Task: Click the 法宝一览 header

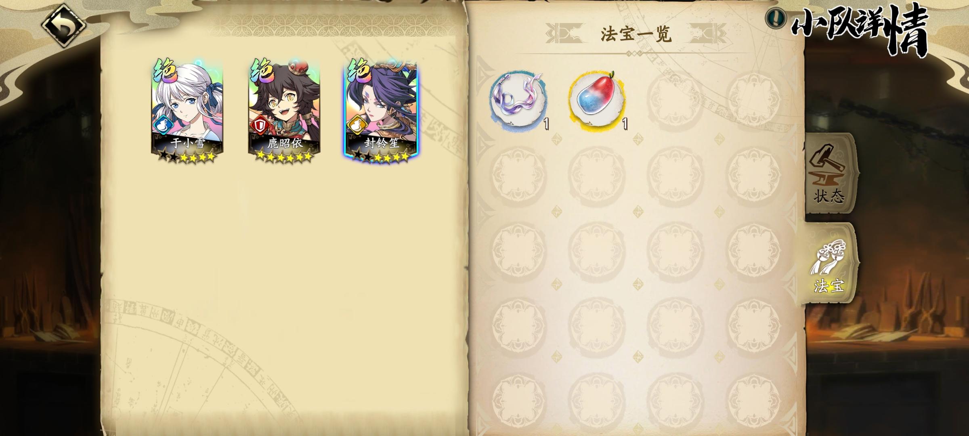Action: click(x=636, y=34)
